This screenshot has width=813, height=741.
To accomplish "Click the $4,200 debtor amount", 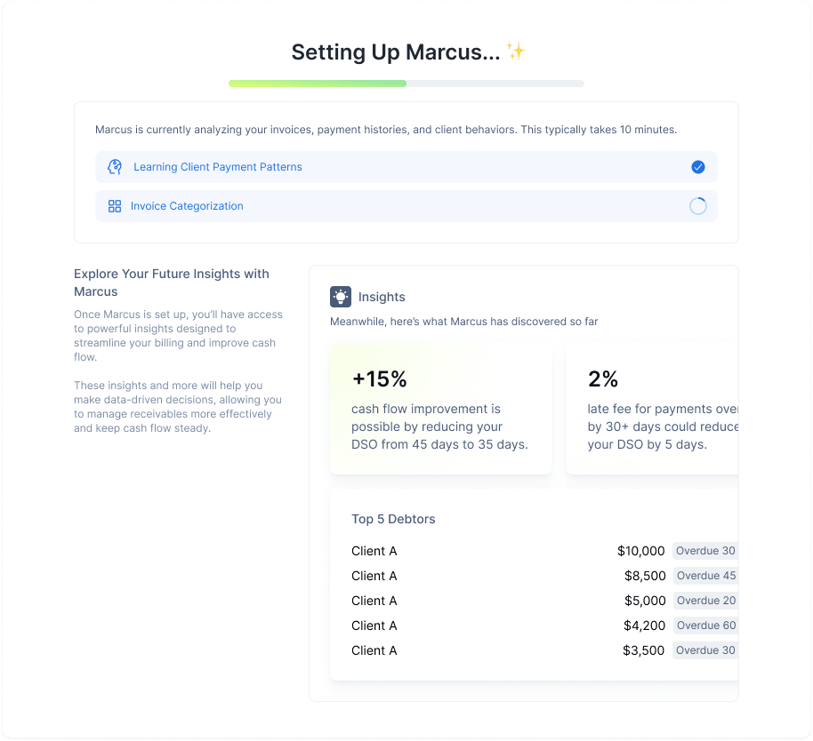I will 644,625.
